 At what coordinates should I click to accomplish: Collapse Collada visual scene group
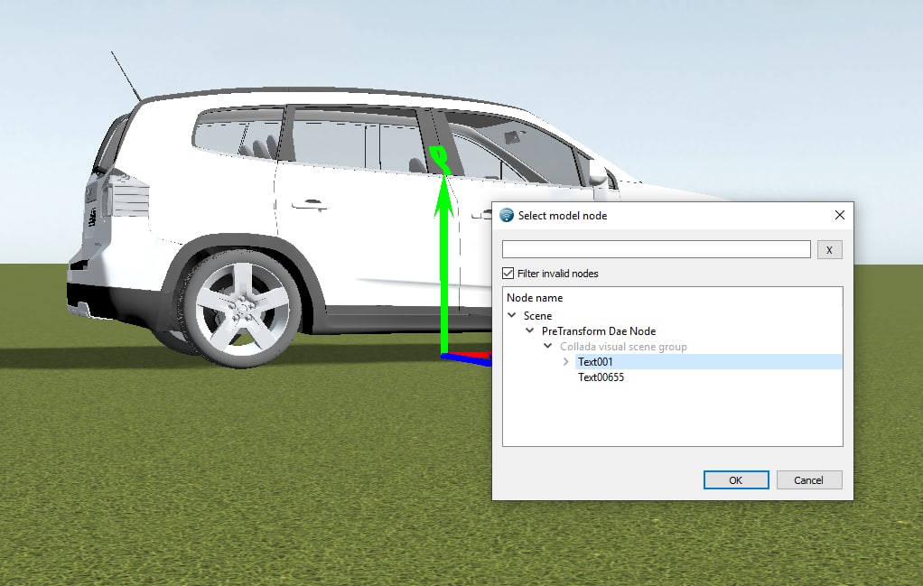548,346
